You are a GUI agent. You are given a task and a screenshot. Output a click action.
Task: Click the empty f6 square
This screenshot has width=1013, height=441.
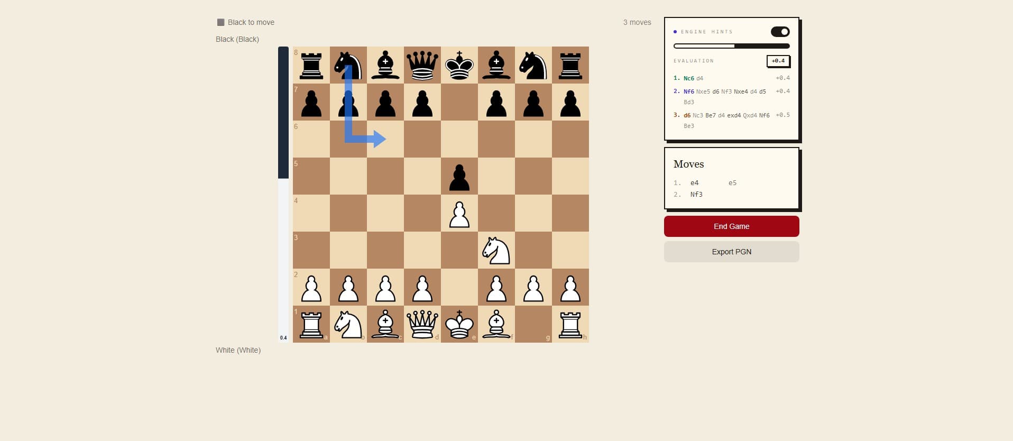click(496, 139)
